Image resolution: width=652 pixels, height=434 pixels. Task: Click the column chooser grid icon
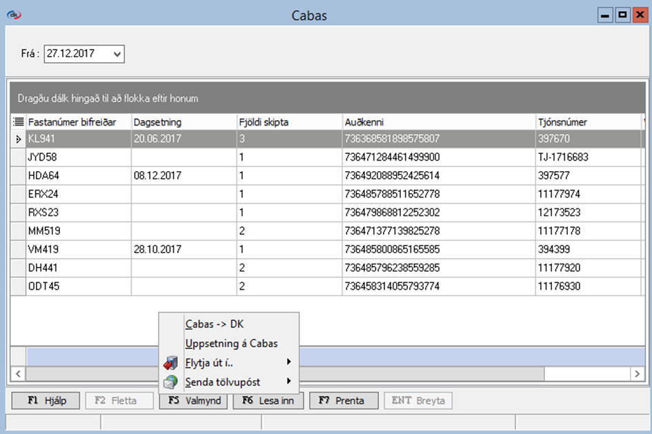(18, 122)
